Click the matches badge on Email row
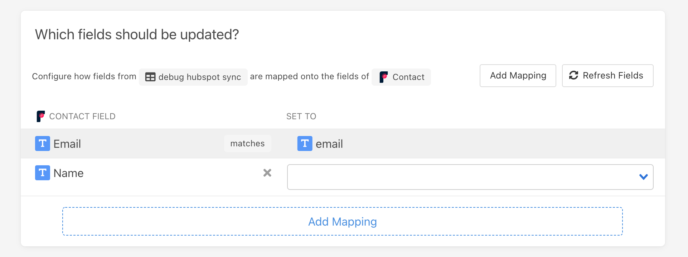 [x=247, y=143]
